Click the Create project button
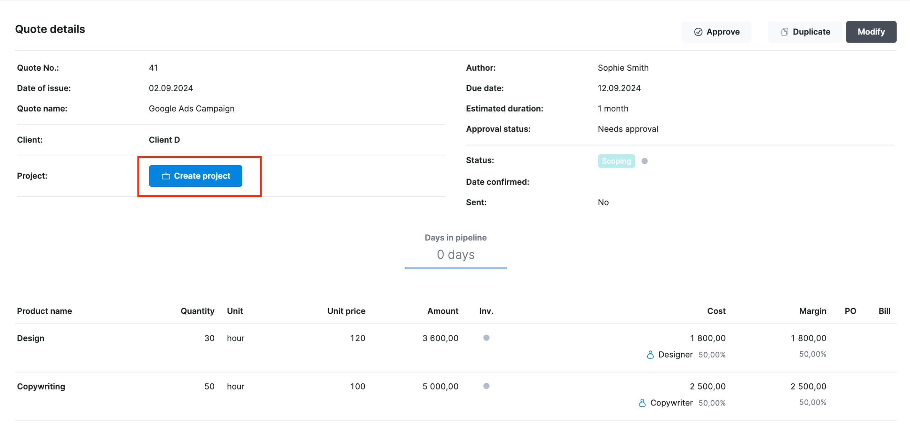 tap(196, 176)
